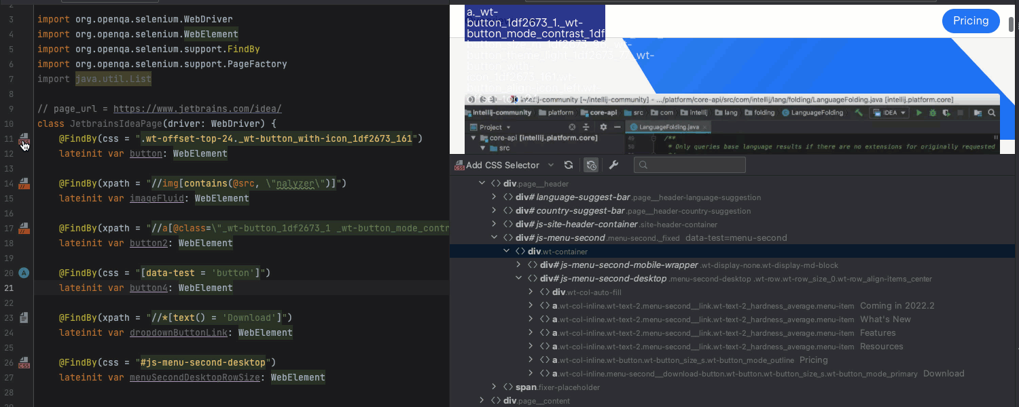The width and height of the screenshot is (1019, 407).
Task: Click the blue A gutter icon on line 20
Action: tap(24, 273)
